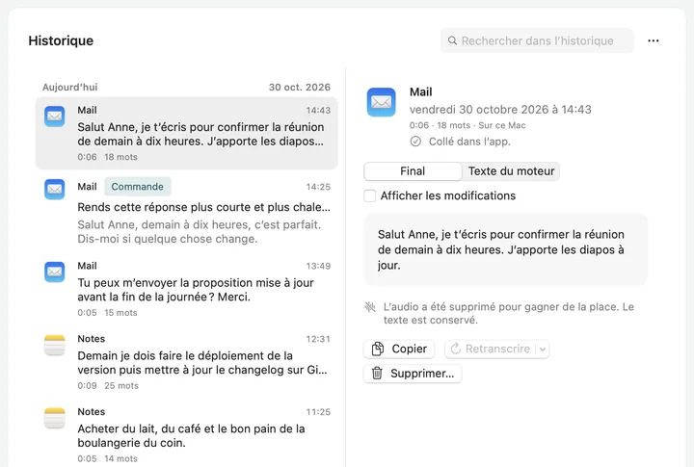
Task: Click the 11:25 timestamp
Action: point(318,412)
